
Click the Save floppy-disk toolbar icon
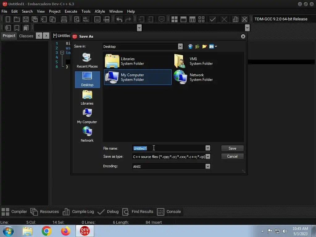click(26, 19)
